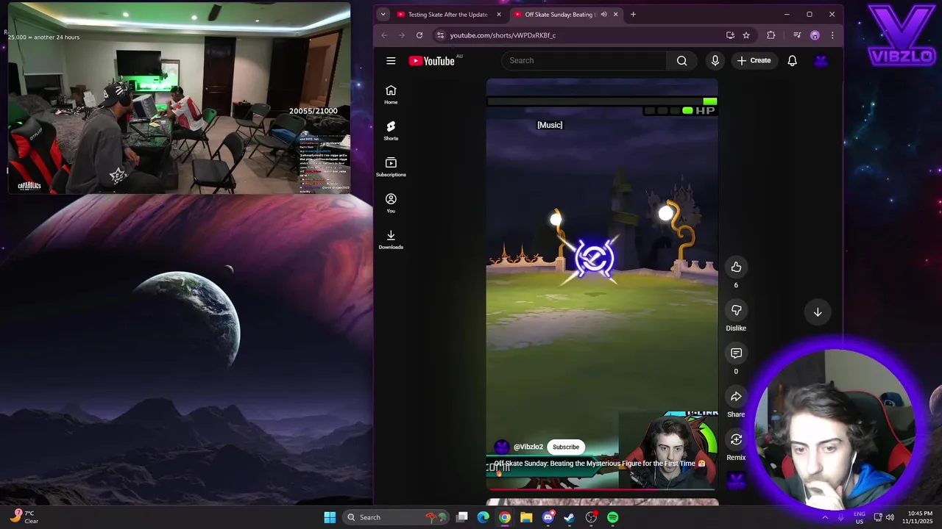Start voice search with microphone icon
This screenshot has width=942, height=529.
pyautogui.click(x=715, y=61)
